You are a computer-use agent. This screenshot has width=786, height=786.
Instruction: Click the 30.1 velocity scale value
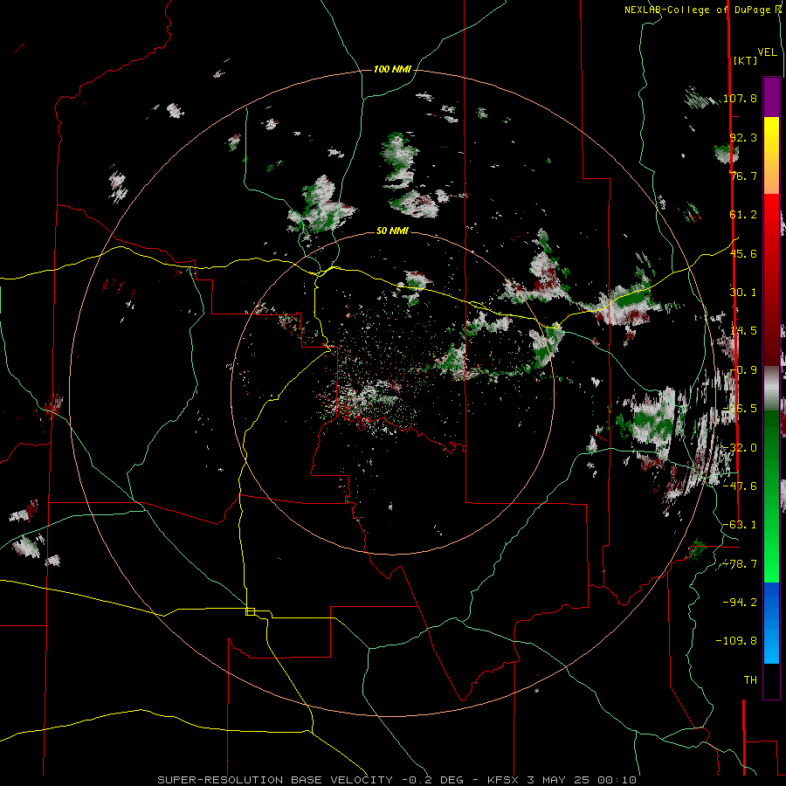pos(743,293)
